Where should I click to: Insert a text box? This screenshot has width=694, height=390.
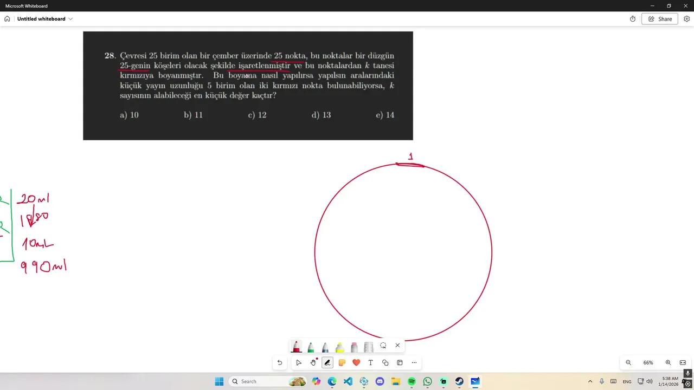(x=371, y=362)
